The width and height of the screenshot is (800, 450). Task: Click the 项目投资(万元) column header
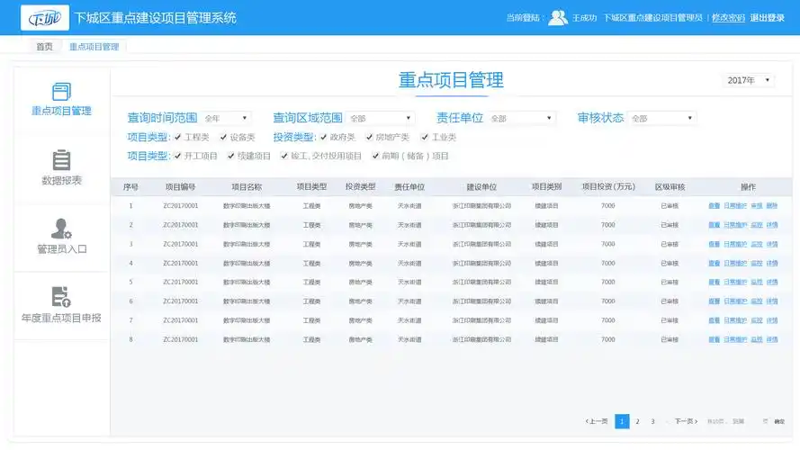coord(608,186)
